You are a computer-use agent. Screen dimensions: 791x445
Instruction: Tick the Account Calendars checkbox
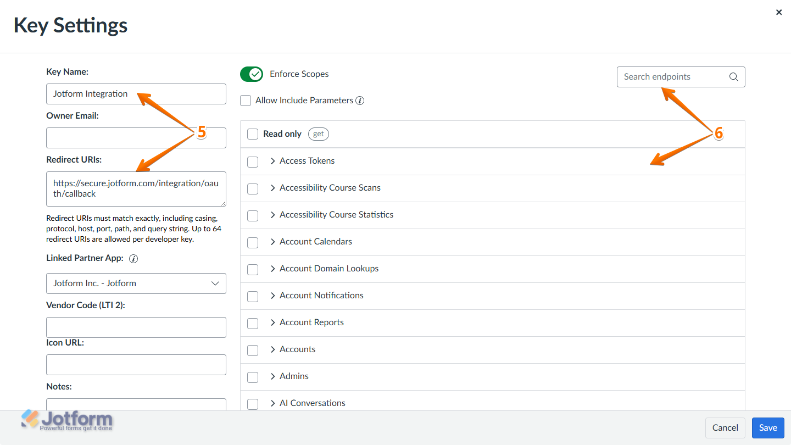tap(253, 242)
